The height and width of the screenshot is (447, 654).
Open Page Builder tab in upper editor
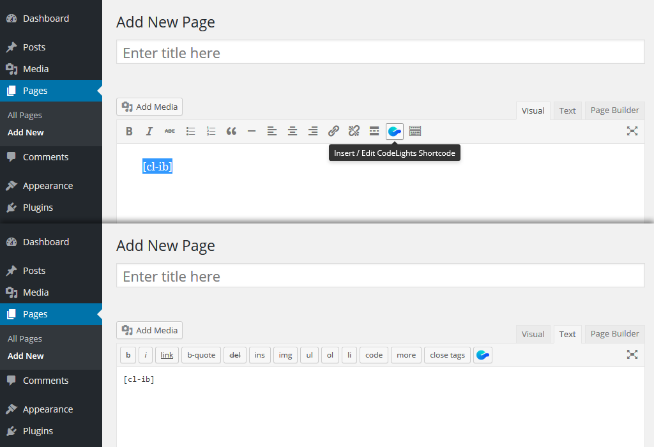point(615,110)
